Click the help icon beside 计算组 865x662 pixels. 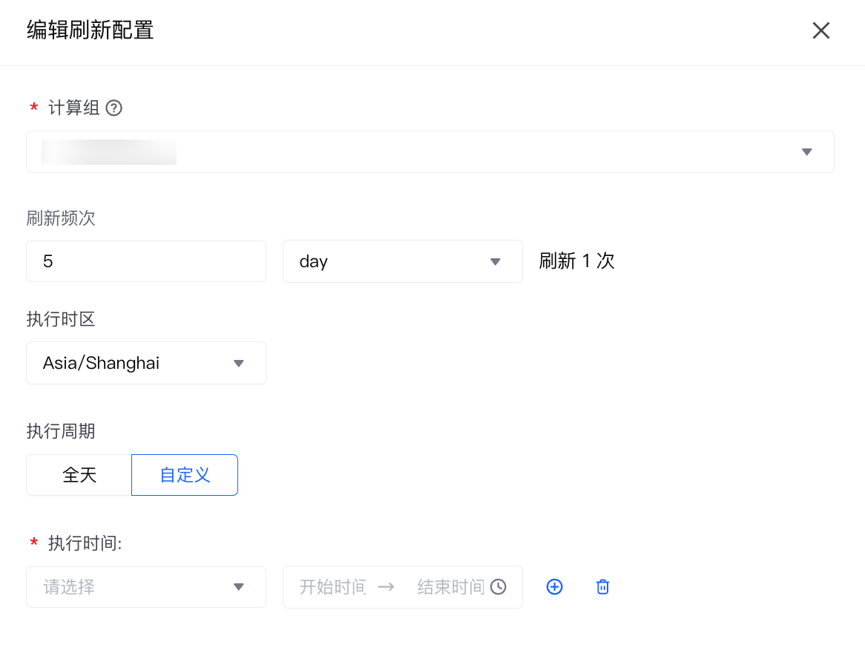point(114,108)
